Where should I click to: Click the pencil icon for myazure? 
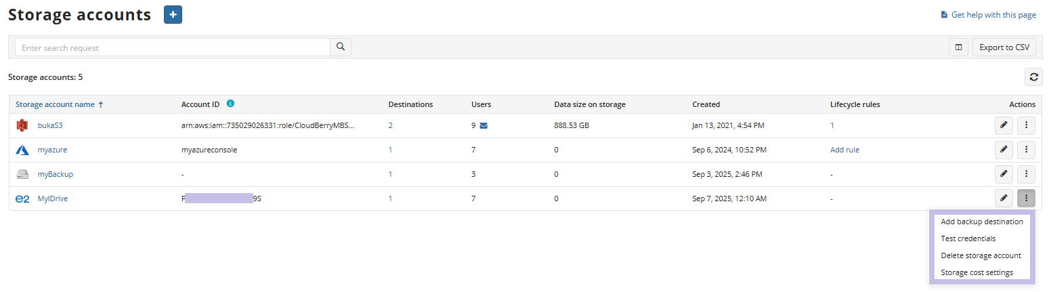[1004, 150]
